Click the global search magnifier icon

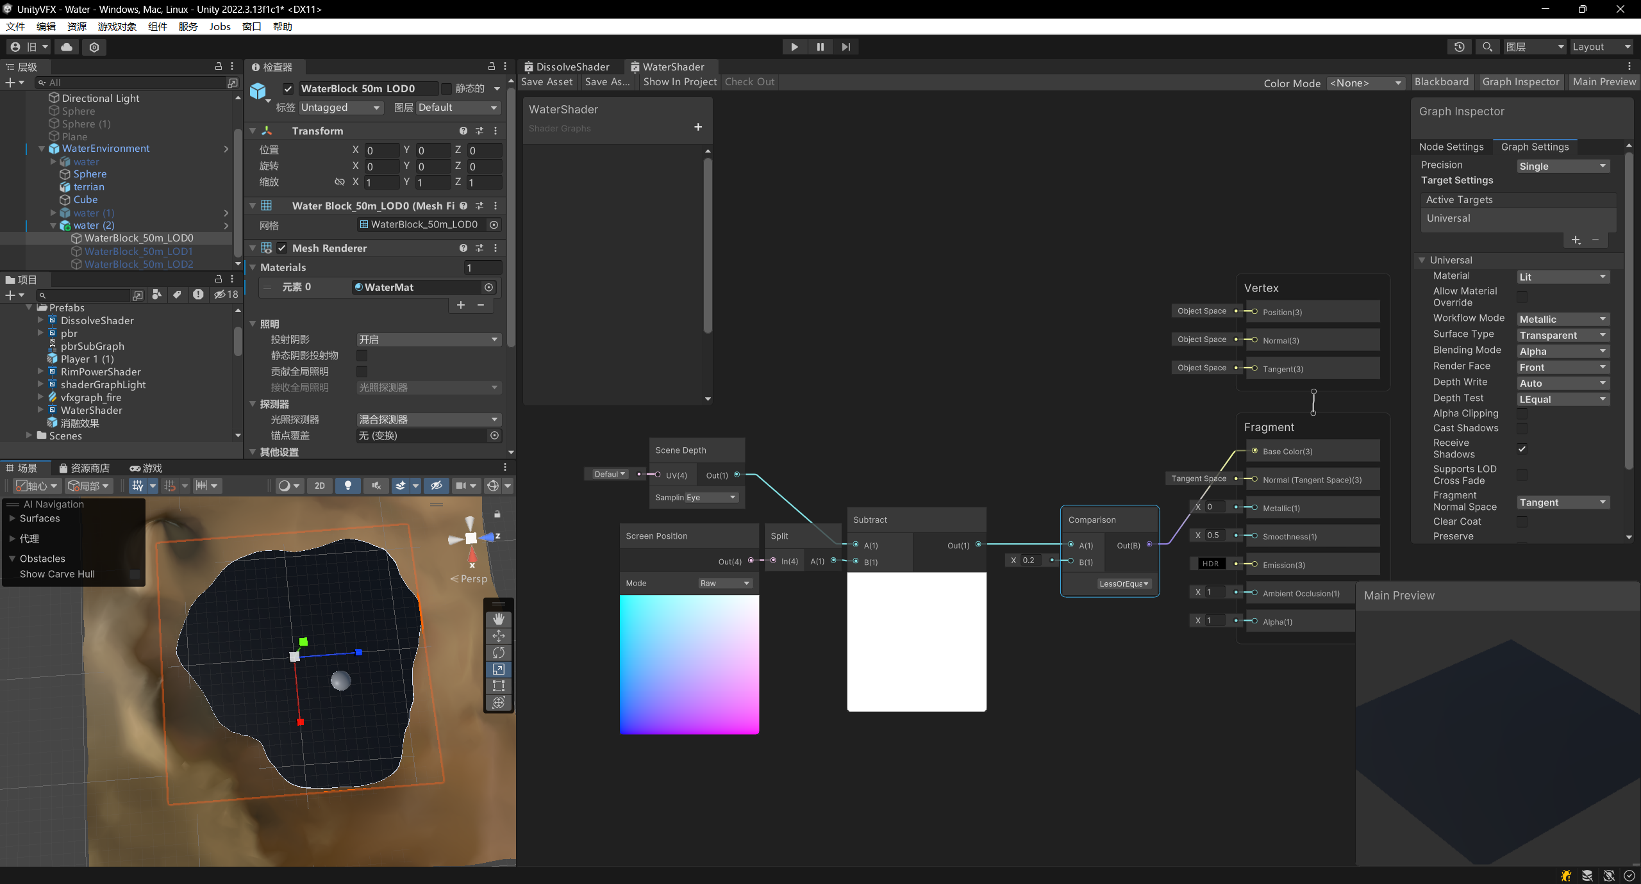1487,47
